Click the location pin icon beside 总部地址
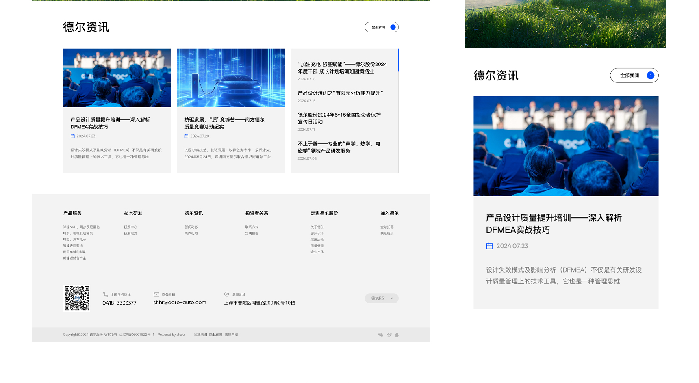Viewport: 699px width, 383px height. [x=227, y=294]
